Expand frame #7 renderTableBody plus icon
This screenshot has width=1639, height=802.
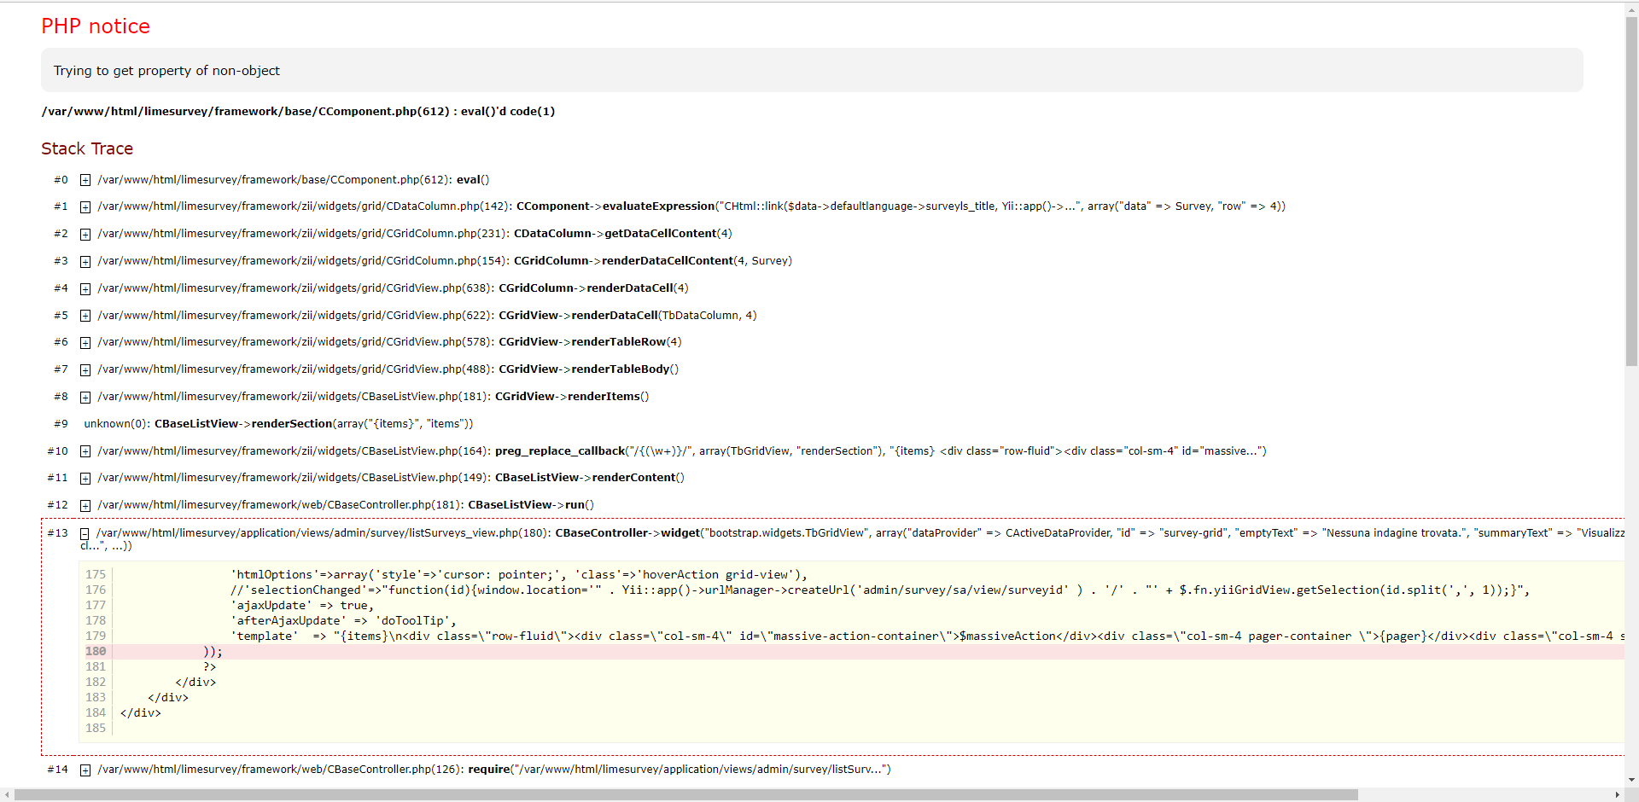pos(85,370)
